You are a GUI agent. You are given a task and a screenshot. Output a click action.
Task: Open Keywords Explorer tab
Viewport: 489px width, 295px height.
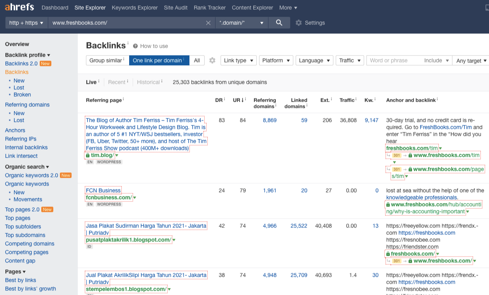click(135, 8)
